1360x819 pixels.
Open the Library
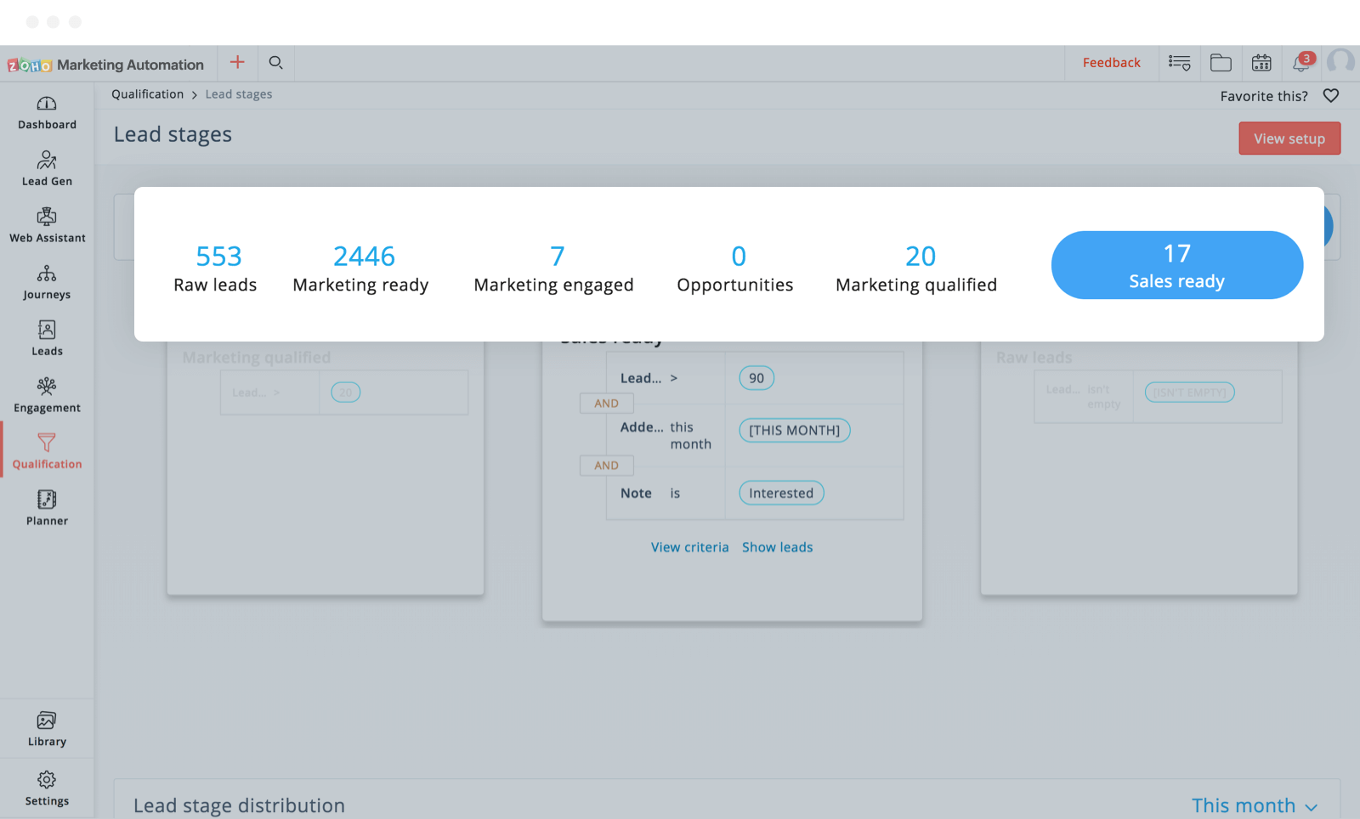coord(47,729)
